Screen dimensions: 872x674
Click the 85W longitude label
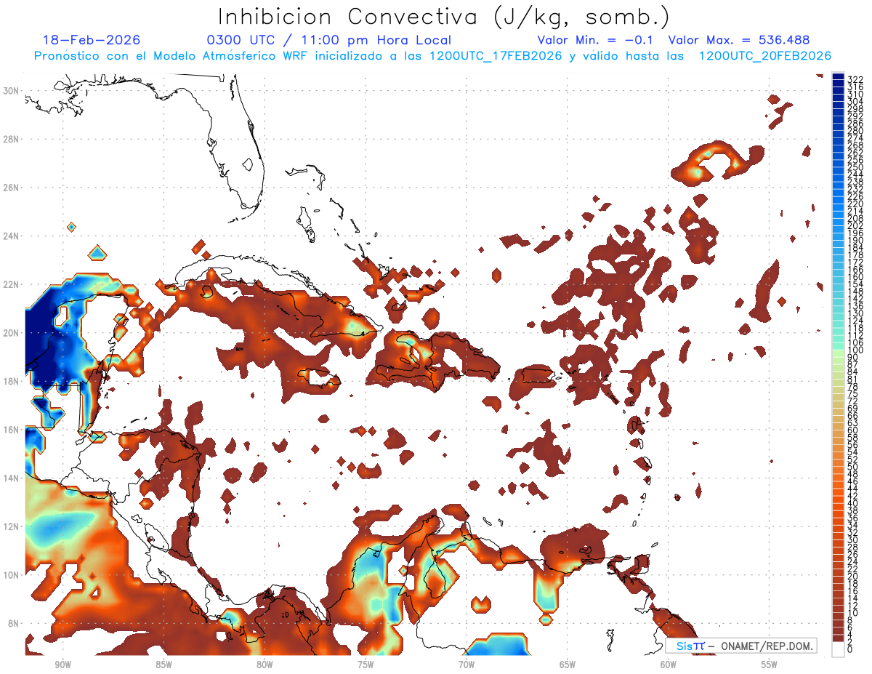pyautogui.click(x=163, y=665)
